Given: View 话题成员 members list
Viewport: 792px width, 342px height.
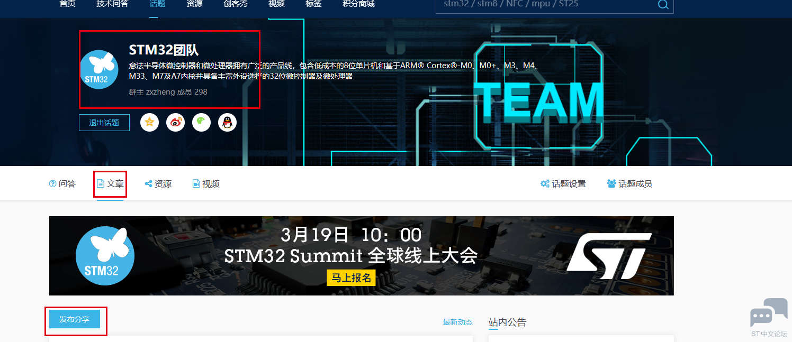Looking at the screenshot, I should [629, 184].
